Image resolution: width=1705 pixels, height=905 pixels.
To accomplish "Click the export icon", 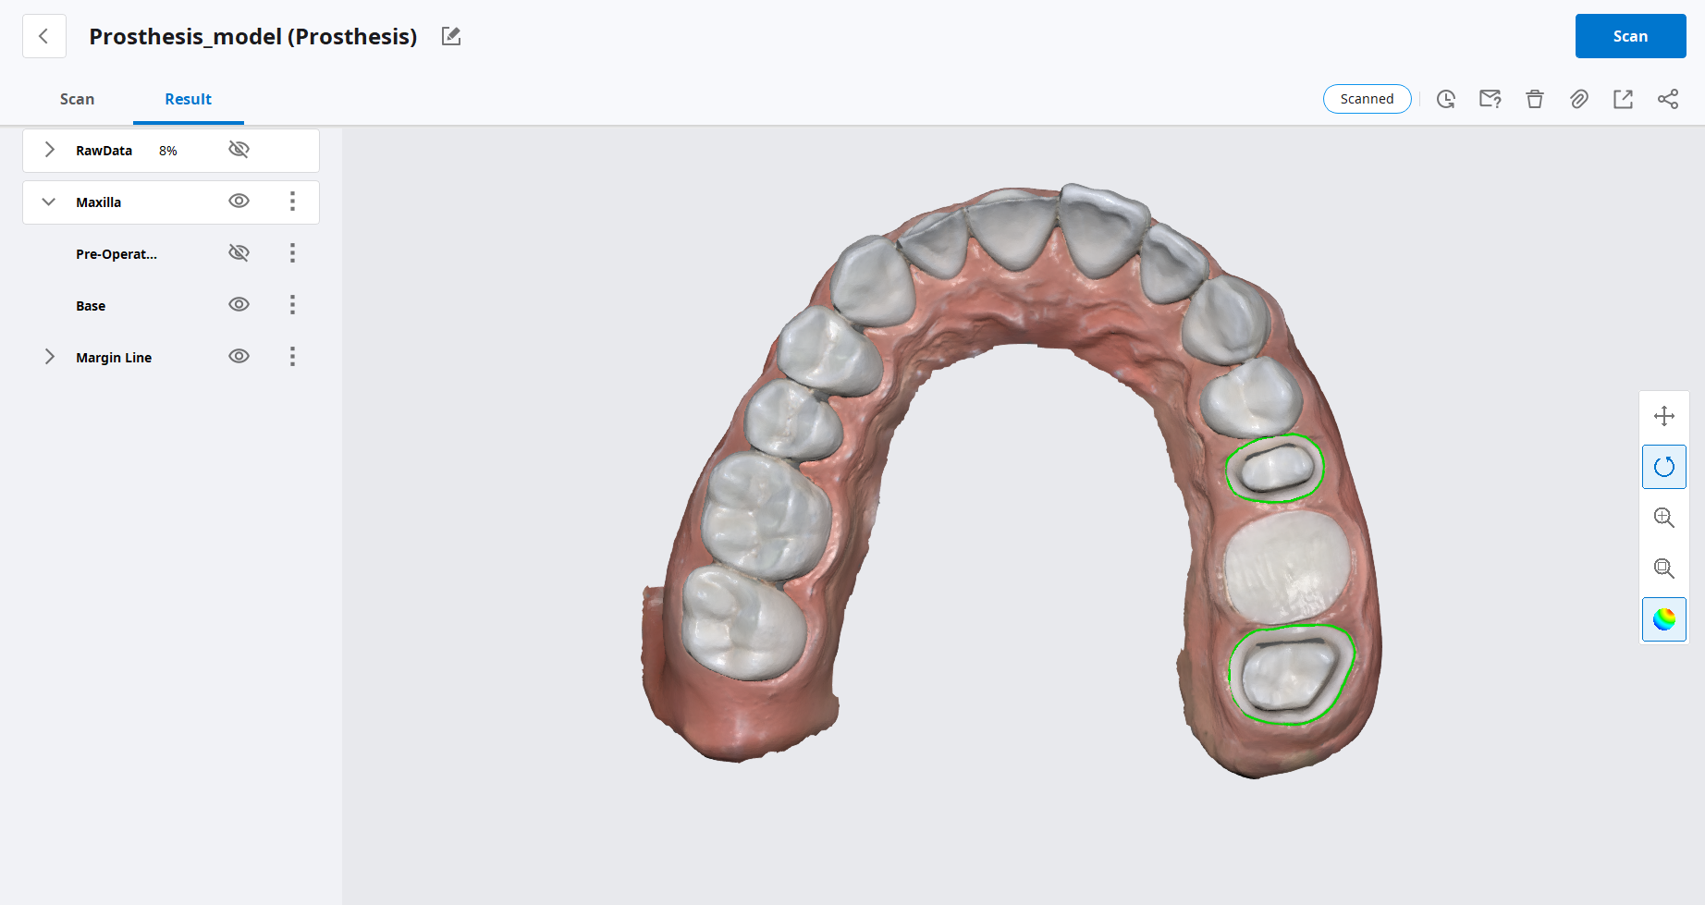I will tap(1624, 99).
